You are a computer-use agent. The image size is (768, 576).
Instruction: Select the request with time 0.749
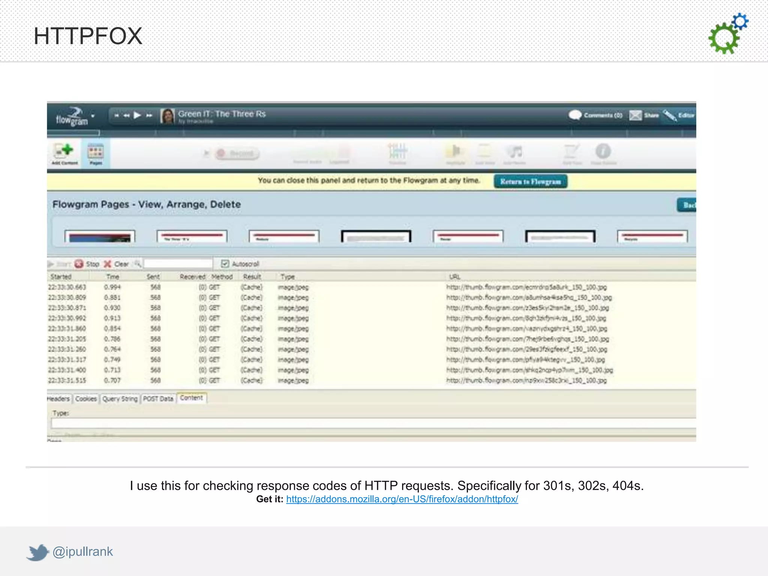tap(371, 360)
